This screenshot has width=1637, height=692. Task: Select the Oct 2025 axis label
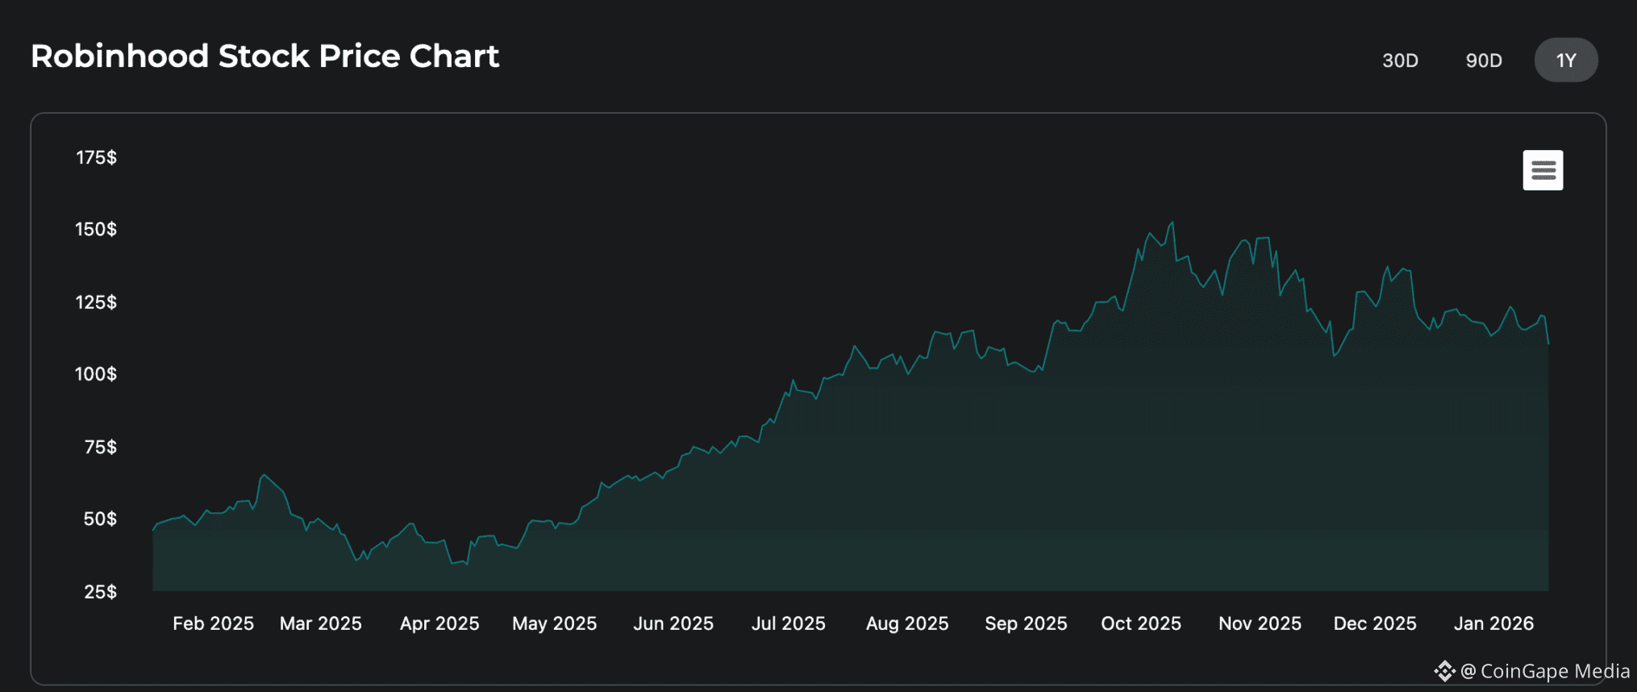pyautogui.click(x=1140, y=623)
